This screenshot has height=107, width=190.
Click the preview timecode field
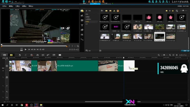click(x=73, y=50)
